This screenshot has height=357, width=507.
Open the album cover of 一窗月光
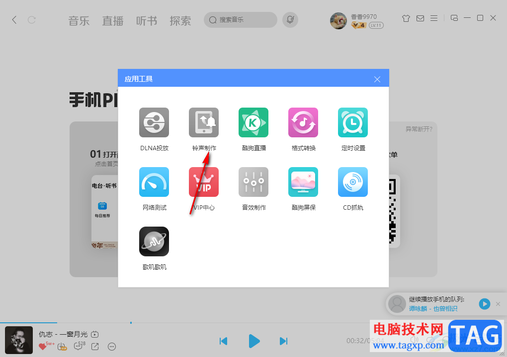click(x=19, y=340)
